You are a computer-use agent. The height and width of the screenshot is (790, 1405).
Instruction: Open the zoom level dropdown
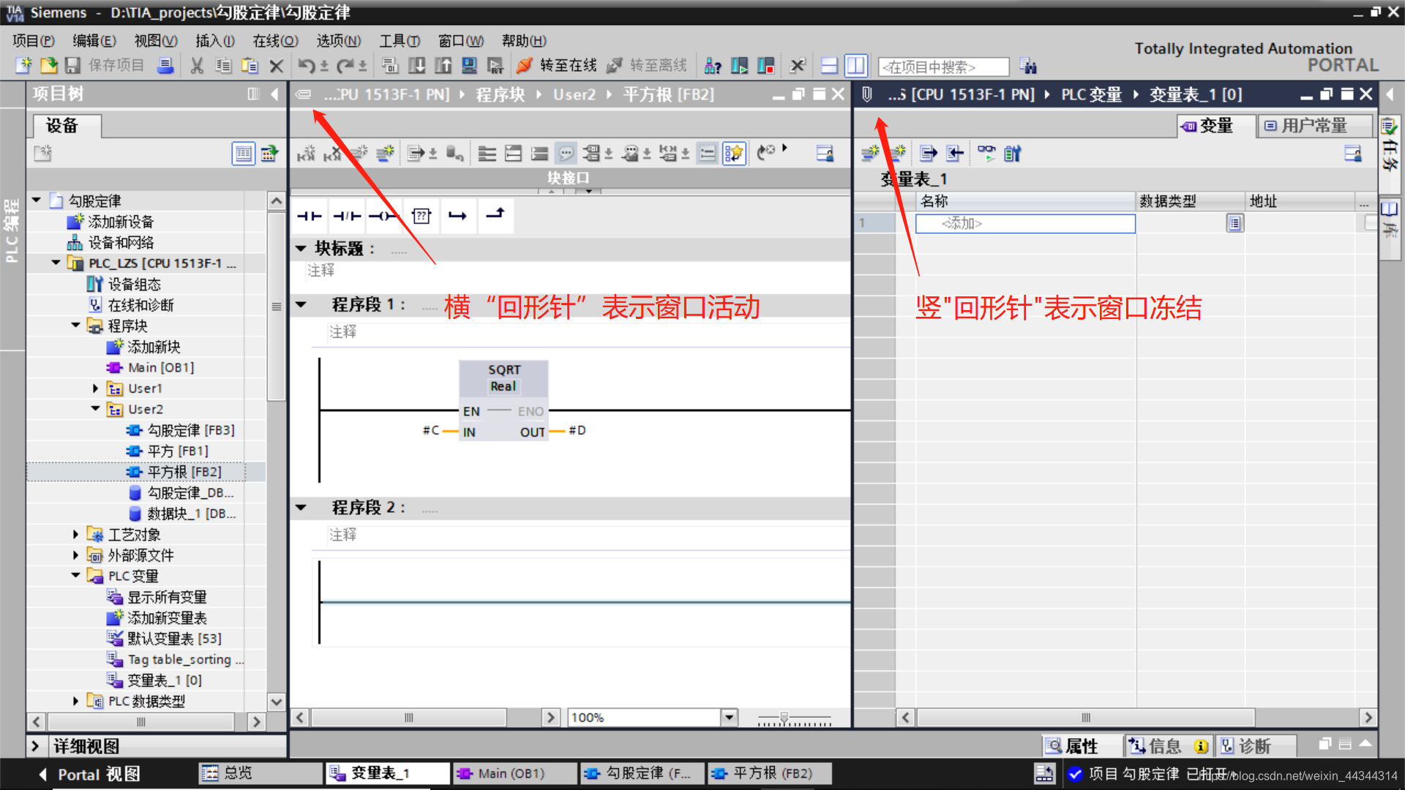click(729, 718)
